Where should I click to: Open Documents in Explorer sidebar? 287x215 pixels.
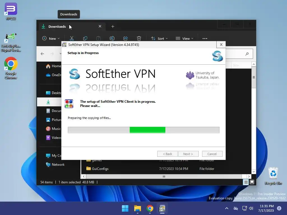(x=54, y=111)
